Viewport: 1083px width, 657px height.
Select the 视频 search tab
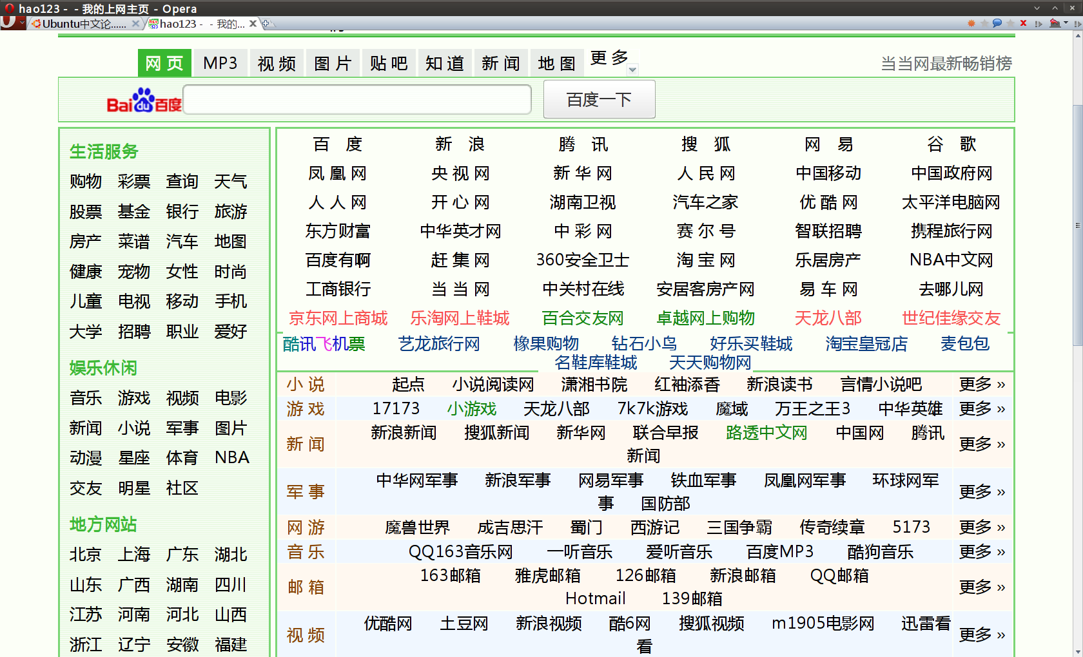277,63
